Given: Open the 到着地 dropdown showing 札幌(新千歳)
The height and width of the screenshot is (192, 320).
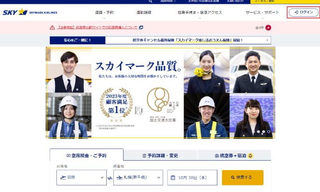Looking at the screenshot, I should 138,177.
